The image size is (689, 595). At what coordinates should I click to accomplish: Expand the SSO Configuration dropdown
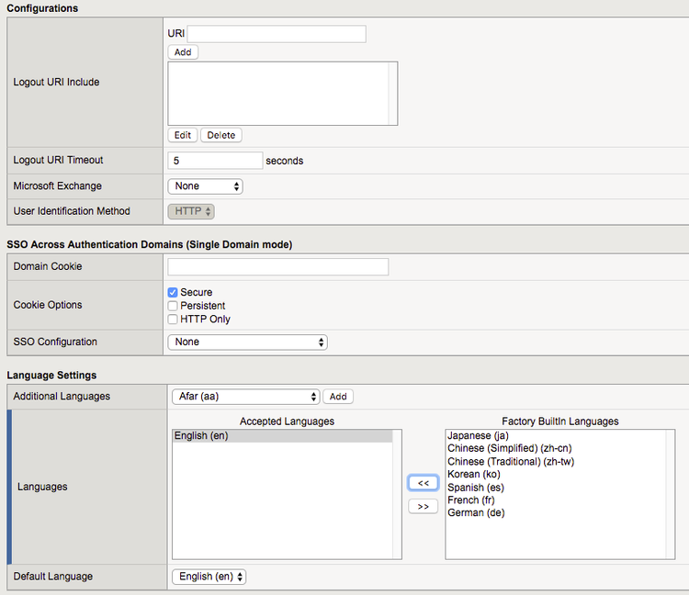click(x=247, y=342)
